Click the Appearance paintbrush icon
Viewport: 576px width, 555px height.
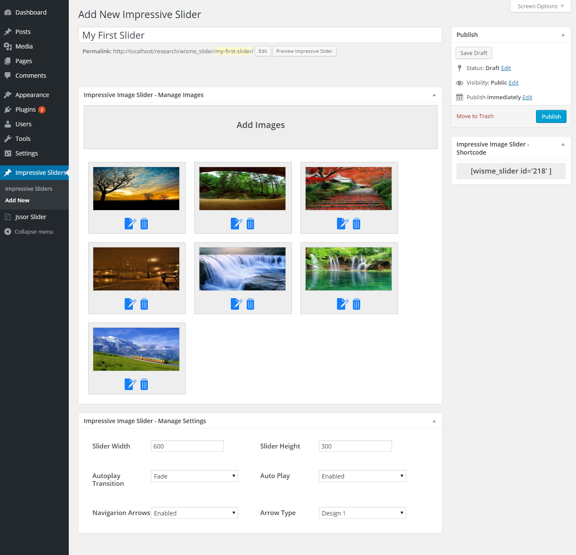tap(8, 95)
